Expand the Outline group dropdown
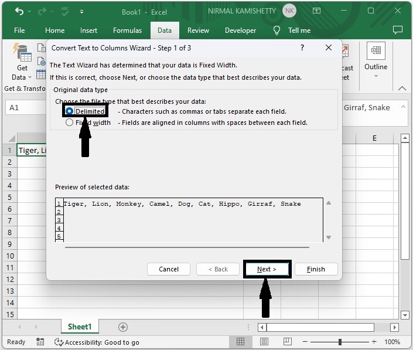413x350 pixels. (x=376, y=76)
